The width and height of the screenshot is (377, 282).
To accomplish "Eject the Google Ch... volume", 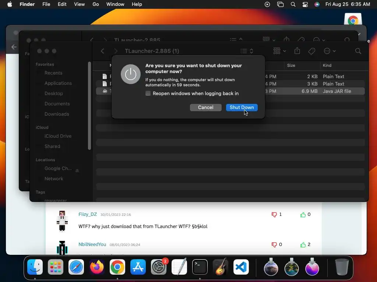I will pyautogui.click(x=77, y=170).
